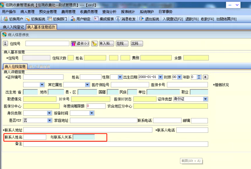
Task: Open 集成报表 integrated reports icon
Action: coord(96,19)
